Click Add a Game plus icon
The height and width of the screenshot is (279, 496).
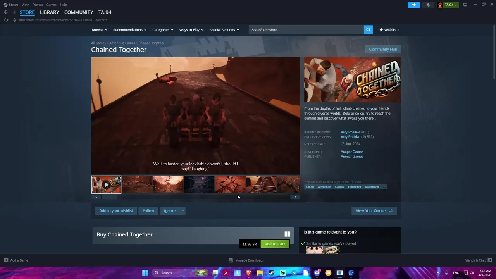tap(6, 260)
